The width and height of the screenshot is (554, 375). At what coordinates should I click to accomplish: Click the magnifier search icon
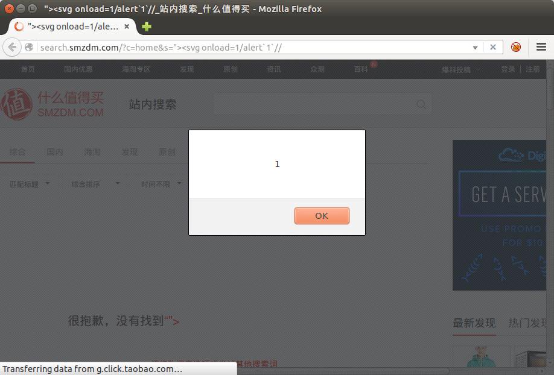point(421,104)
